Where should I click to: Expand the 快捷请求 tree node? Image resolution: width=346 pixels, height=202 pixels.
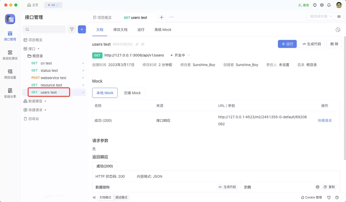45,110
